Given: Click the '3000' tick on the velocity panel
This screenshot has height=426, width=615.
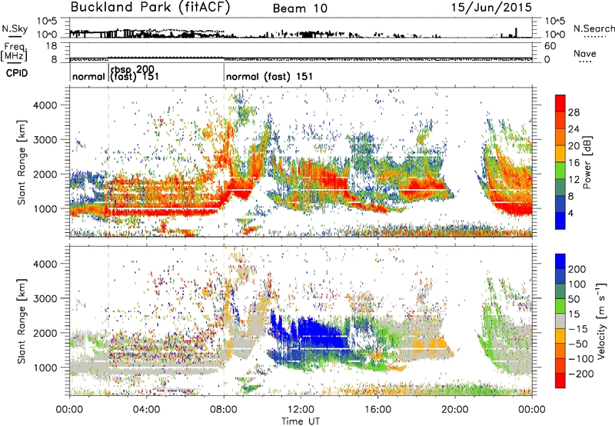Looking at the screenshot, I should [x=45, y=298].
